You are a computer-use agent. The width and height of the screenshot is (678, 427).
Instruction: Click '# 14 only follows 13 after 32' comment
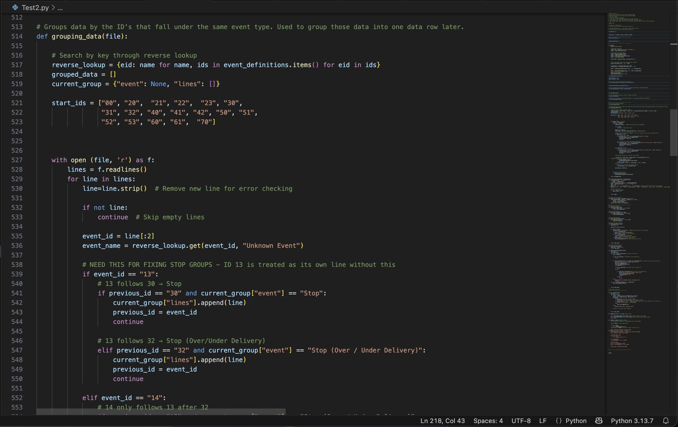[x=153, y=407]
